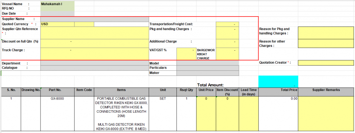Click the Unit column header

tap(163, 92)
